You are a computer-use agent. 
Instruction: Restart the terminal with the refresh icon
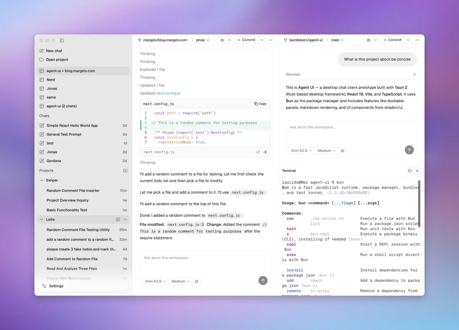410,171
